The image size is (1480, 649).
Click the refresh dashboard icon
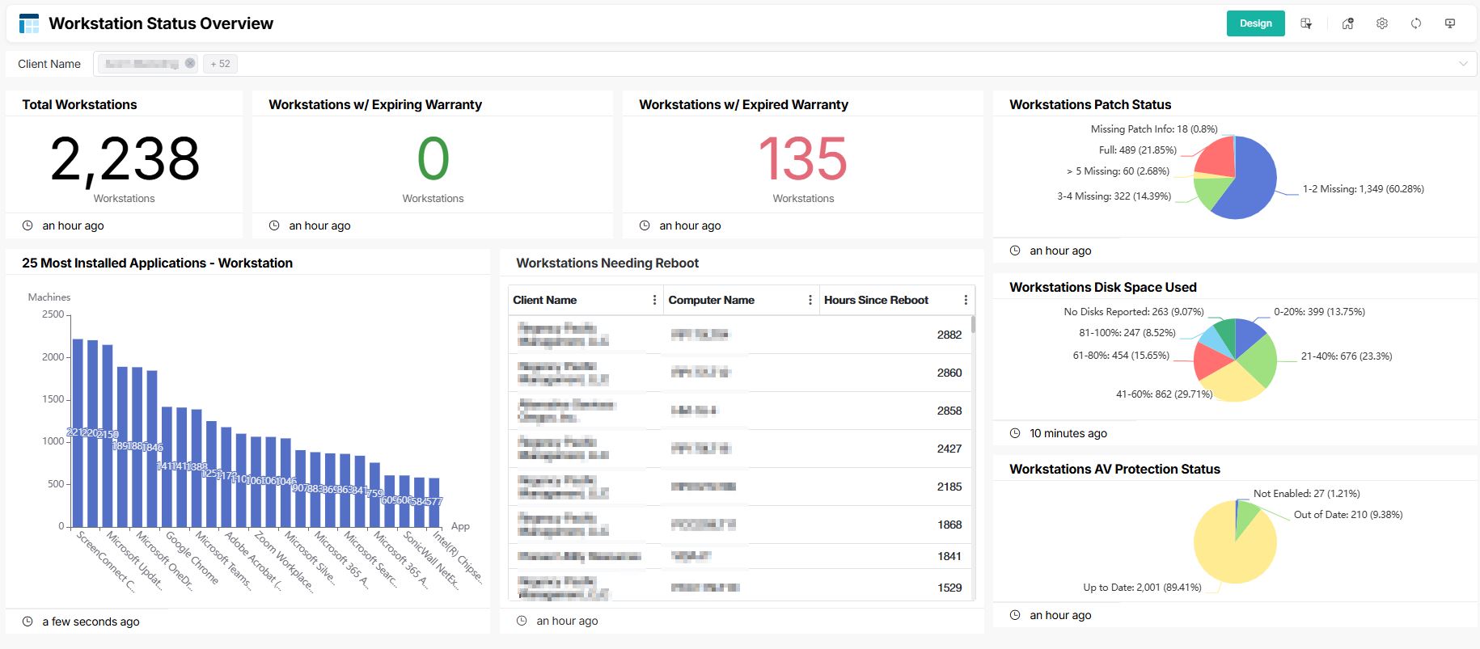click(1415, 23)
